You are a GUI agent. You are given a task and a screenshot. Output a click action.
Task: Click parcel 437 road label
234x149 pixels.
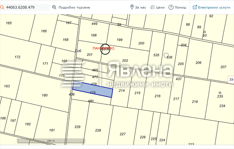tap(179, 79)
